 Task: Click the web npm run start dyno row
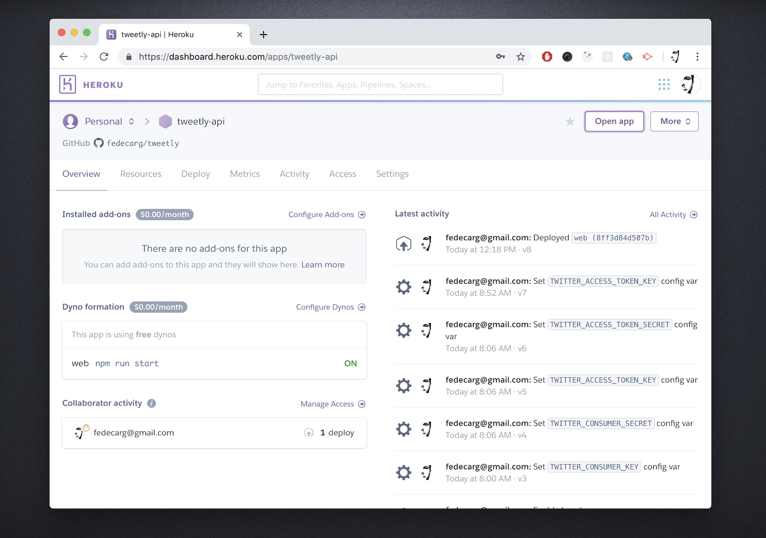(x=214, y=363)
